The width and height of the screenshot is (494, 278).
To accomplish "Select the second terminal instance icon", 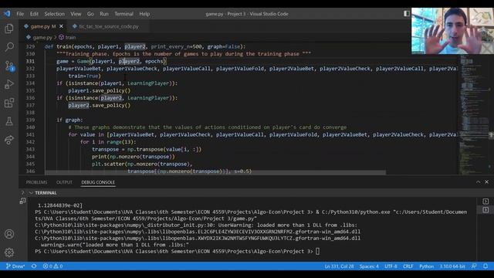I will [486, 210].
